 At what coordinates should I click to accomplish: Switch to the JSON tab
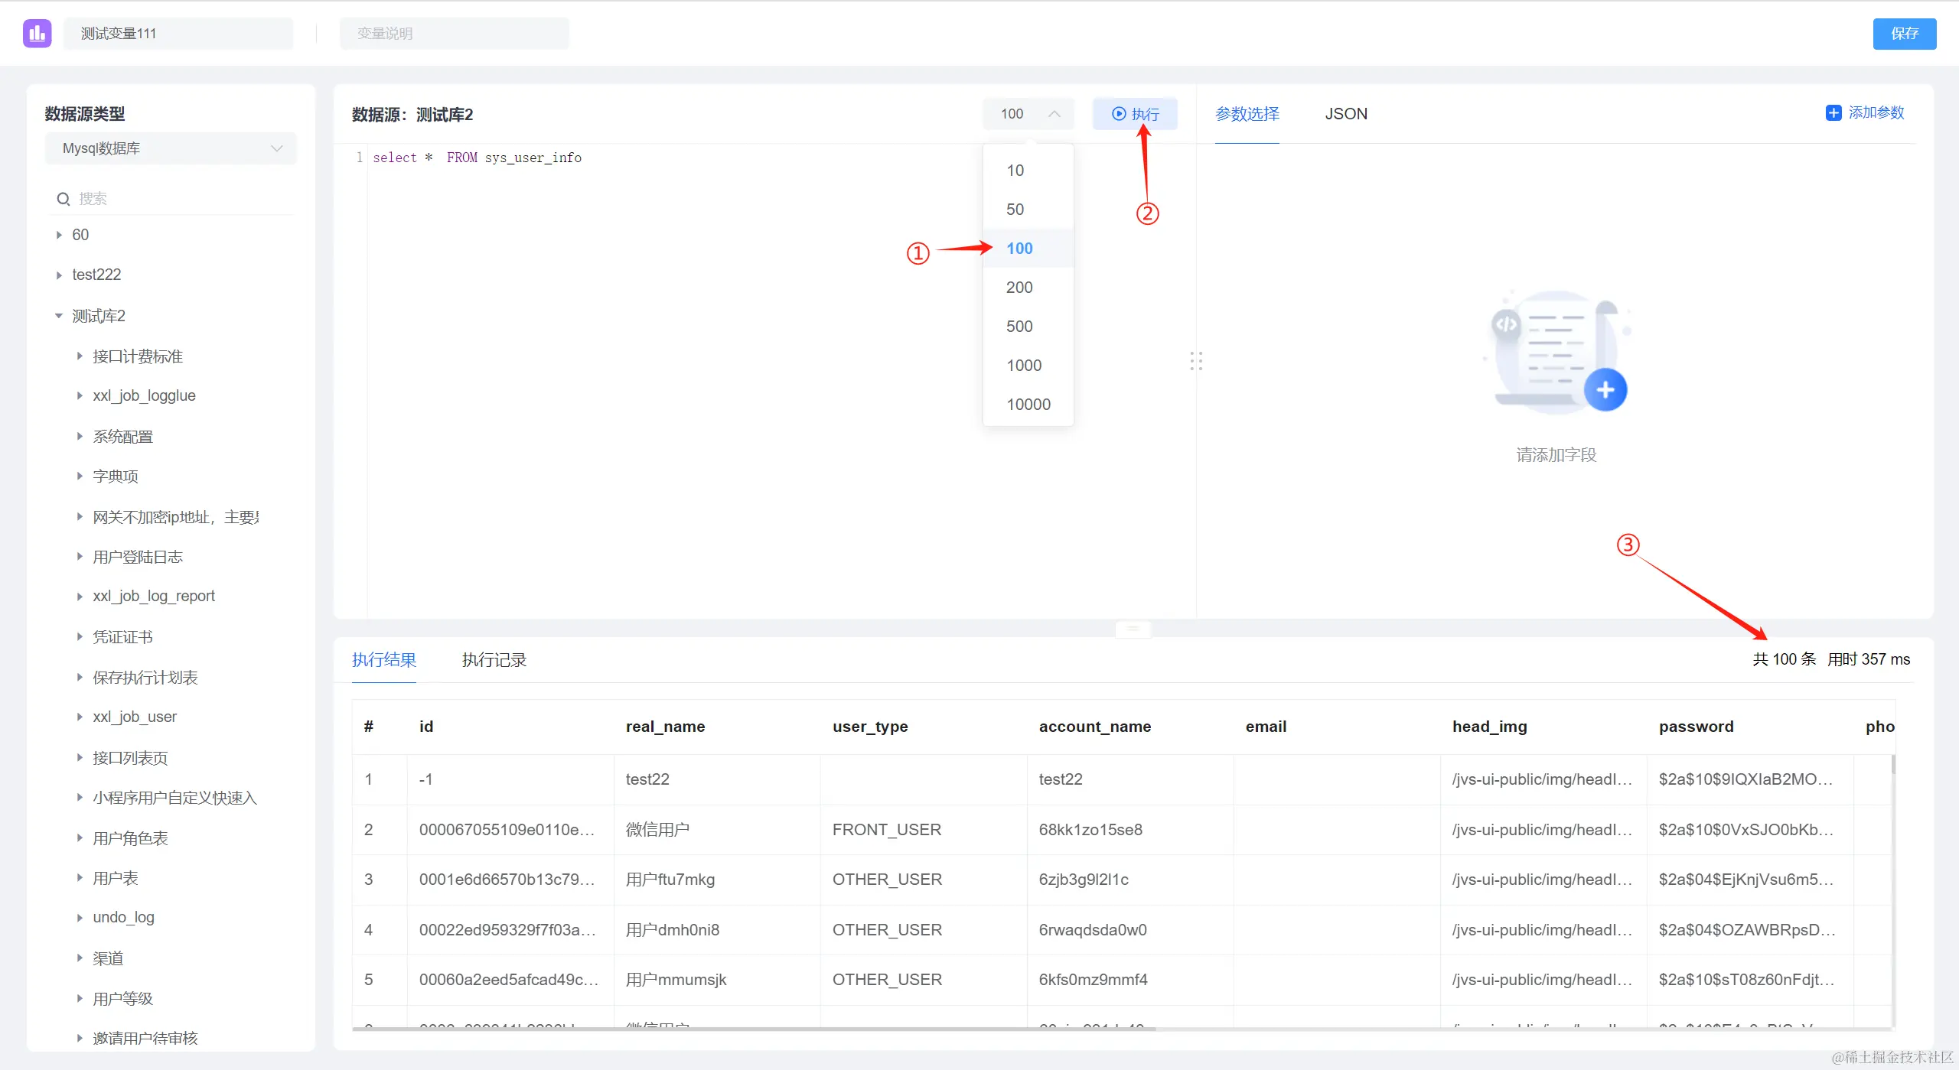pos(1345,114)
